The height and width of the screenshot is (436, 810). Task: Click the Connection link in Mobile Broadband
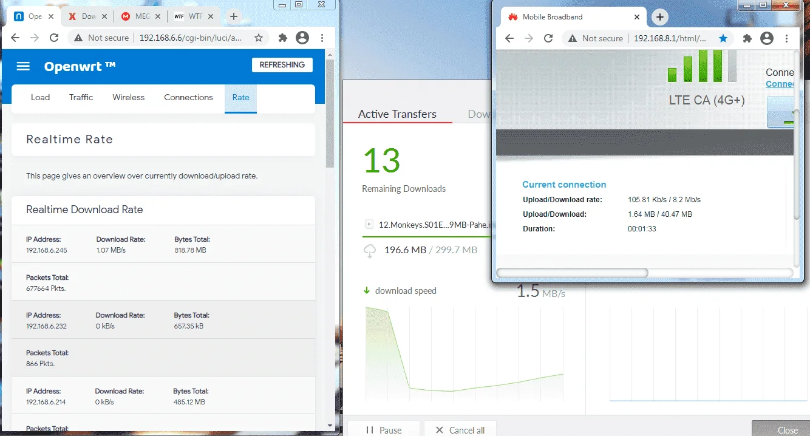coord(780,84)
